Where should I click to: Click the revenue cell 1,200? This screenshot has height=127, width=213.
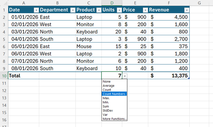click(x=169, y=61)
